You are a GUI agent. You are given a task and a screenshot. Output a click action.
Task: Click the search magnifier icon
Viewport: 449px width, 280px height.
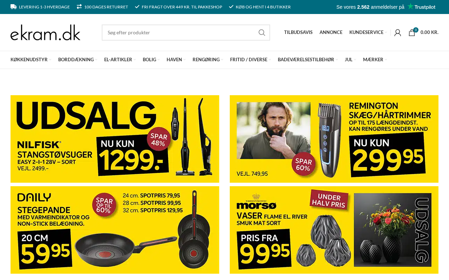[262, 33]
